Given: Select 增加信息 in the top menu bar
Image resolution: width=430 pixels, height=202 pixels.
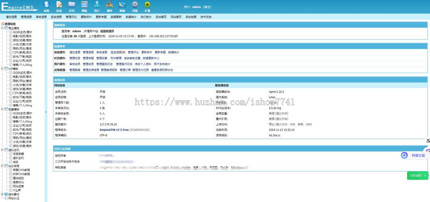Looking at the screenshot, I should pos(11,17).
